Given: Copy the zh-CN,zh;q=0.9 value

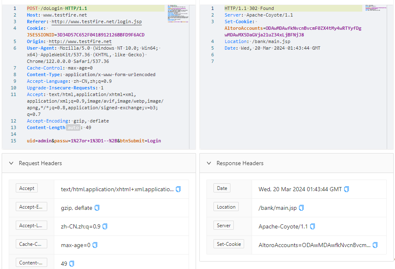Looking at the screenshot, I should point(105,226).
